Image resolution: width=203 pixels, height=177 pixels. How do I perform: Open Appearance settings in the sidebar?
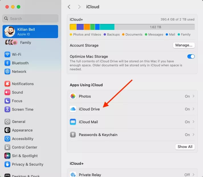(x=30, y=130)
